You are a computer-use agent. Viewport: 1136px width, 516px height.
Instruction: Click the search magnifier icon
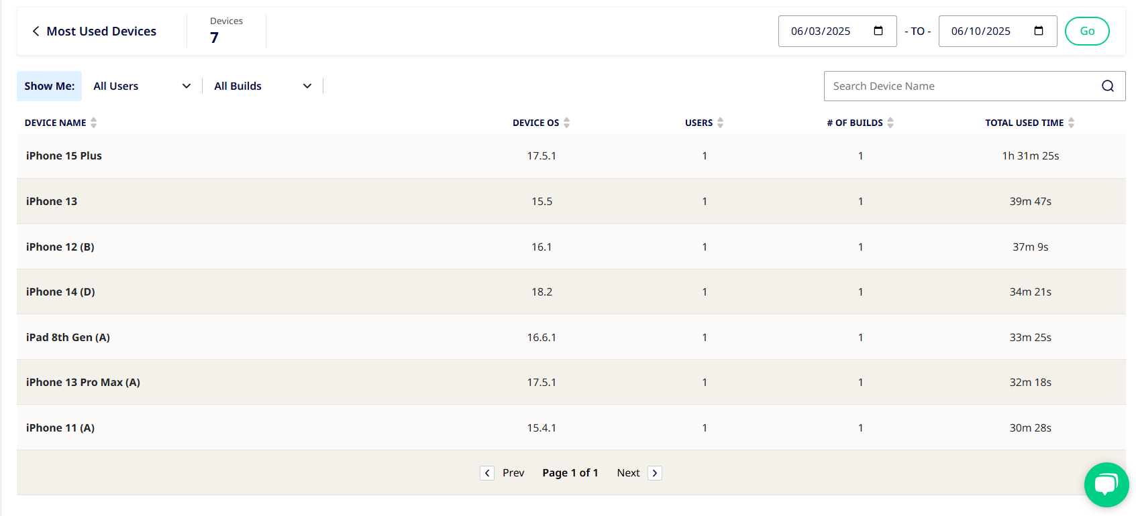coord(1108,86)
